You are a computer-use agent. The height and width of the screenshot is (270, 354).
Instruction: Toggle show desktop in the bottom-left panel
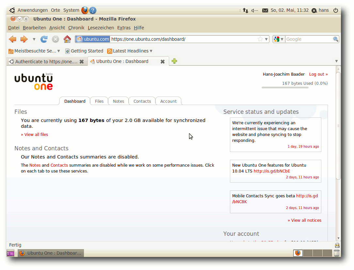click(x=10, y=253)
